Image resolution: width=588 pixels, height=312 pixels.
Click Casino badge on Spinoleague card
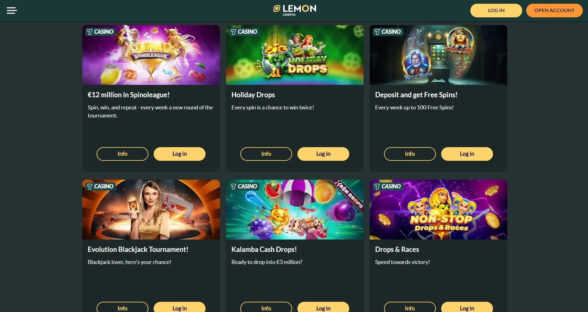[100, 32]
